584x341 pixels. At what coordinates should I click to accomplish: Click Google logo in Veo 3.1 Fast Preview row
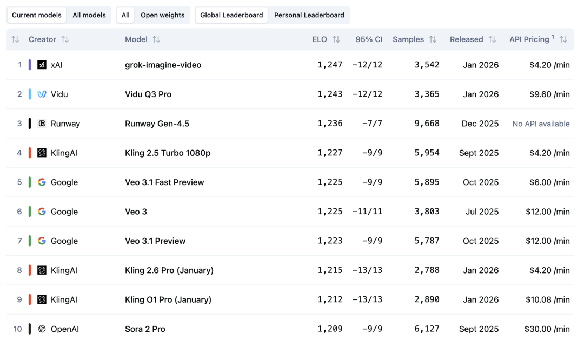42,182
